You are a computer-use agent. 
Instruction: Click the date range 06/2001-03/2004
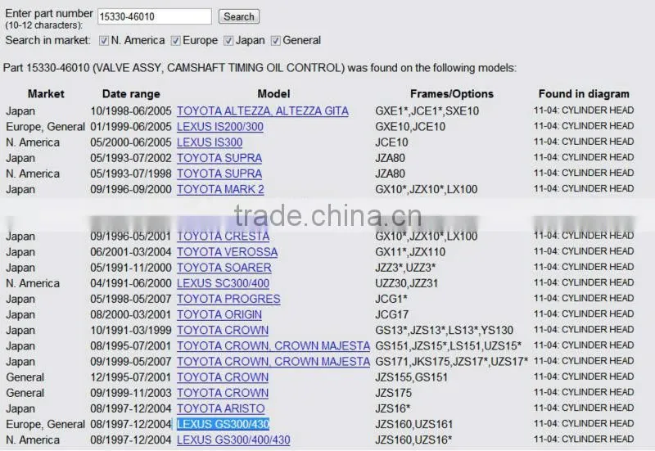[131, 252]
